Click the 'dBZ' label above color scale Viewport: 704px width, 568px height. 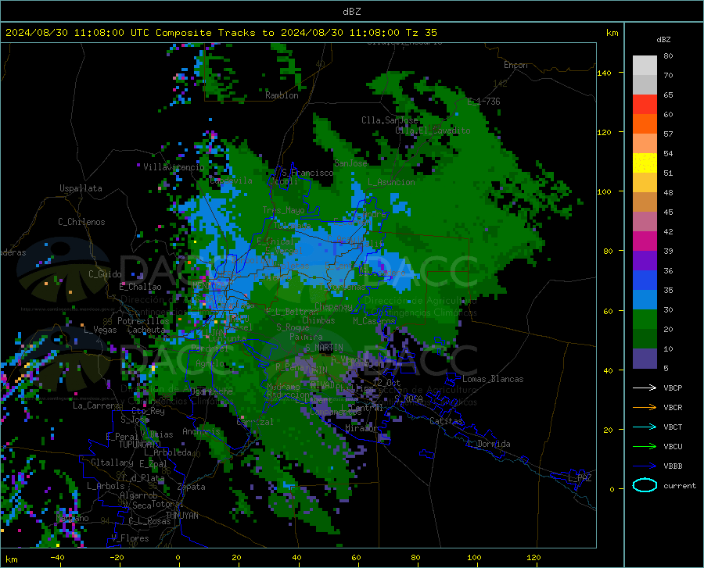(x=663, y=39)
